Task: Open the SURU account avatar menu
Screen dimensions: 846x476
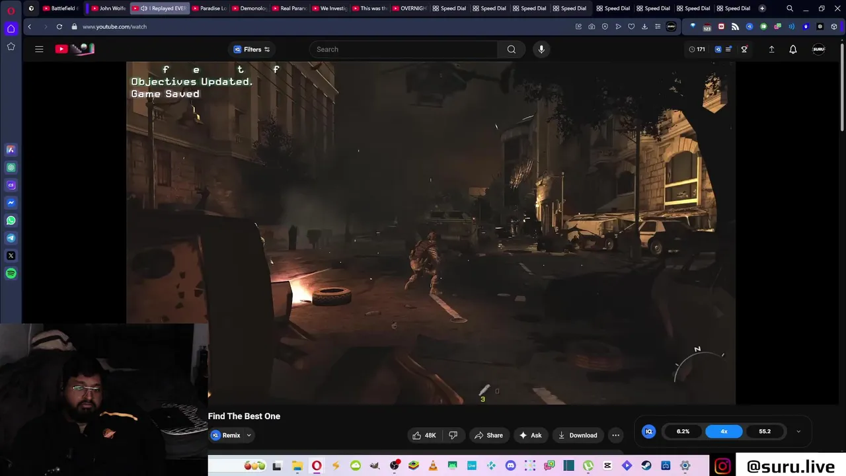Action: point(818,49)
